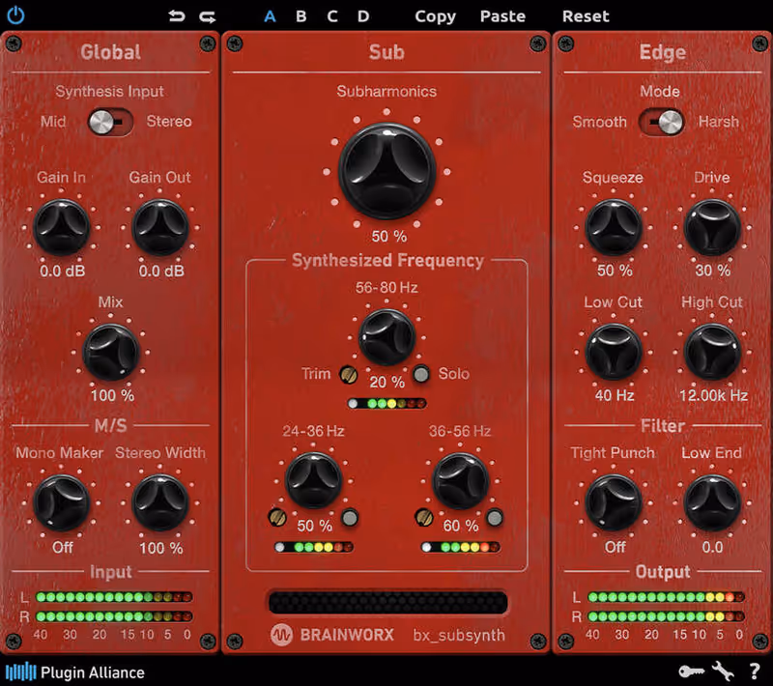Screen dimensions: 773x686
Task: Click the Input L level meter
Action: click(x=114, y=597)
